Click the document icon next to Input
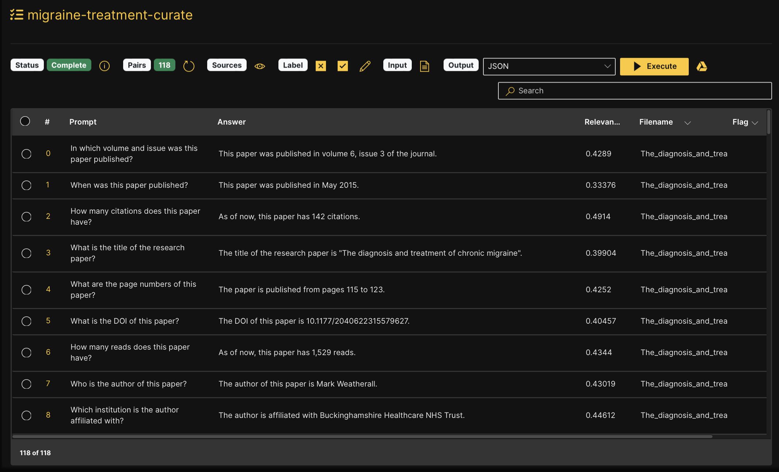Screen dimensions: 779x472 425,66
